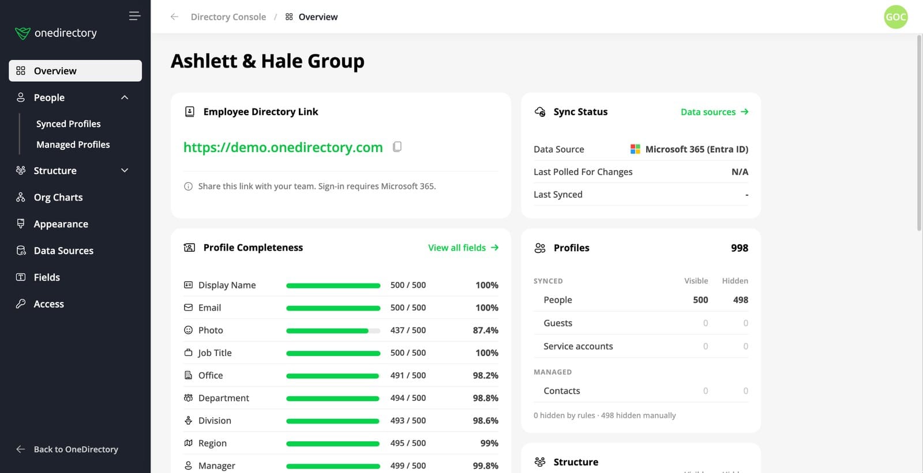The width and height of the screenshot is (923, 473).
Task: Open the demo.onedirectory.com link
Action: (x=283, y=147)
